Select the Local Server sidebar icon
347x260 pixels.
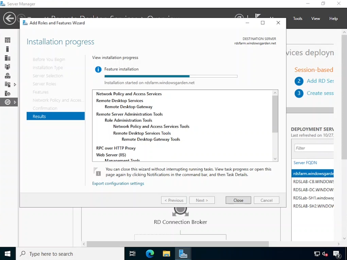coord(8,49)
